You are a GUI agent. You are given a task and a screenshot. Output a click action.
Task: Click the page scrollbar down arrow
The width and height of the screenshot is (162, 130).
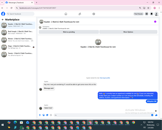(x=161, y=119)
